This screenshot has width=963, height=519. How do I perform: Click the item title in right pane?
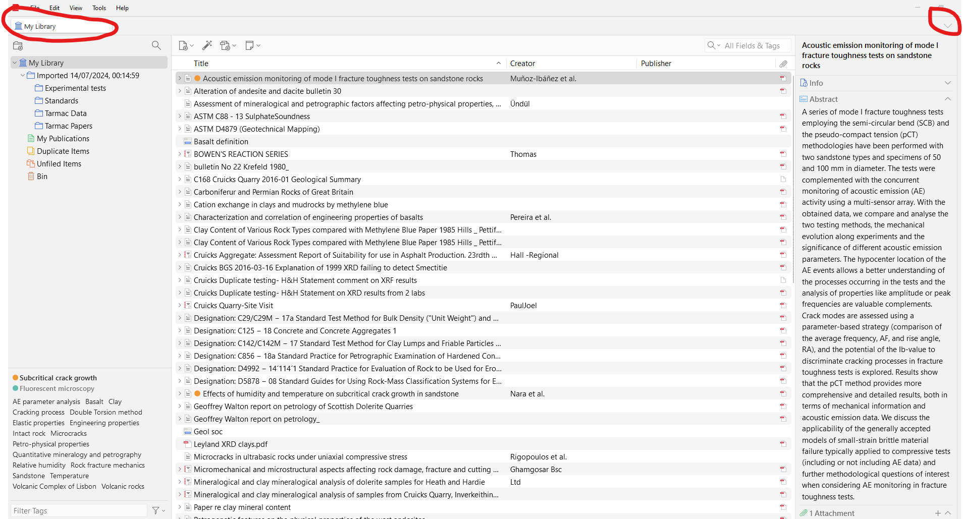pos(870,55)
